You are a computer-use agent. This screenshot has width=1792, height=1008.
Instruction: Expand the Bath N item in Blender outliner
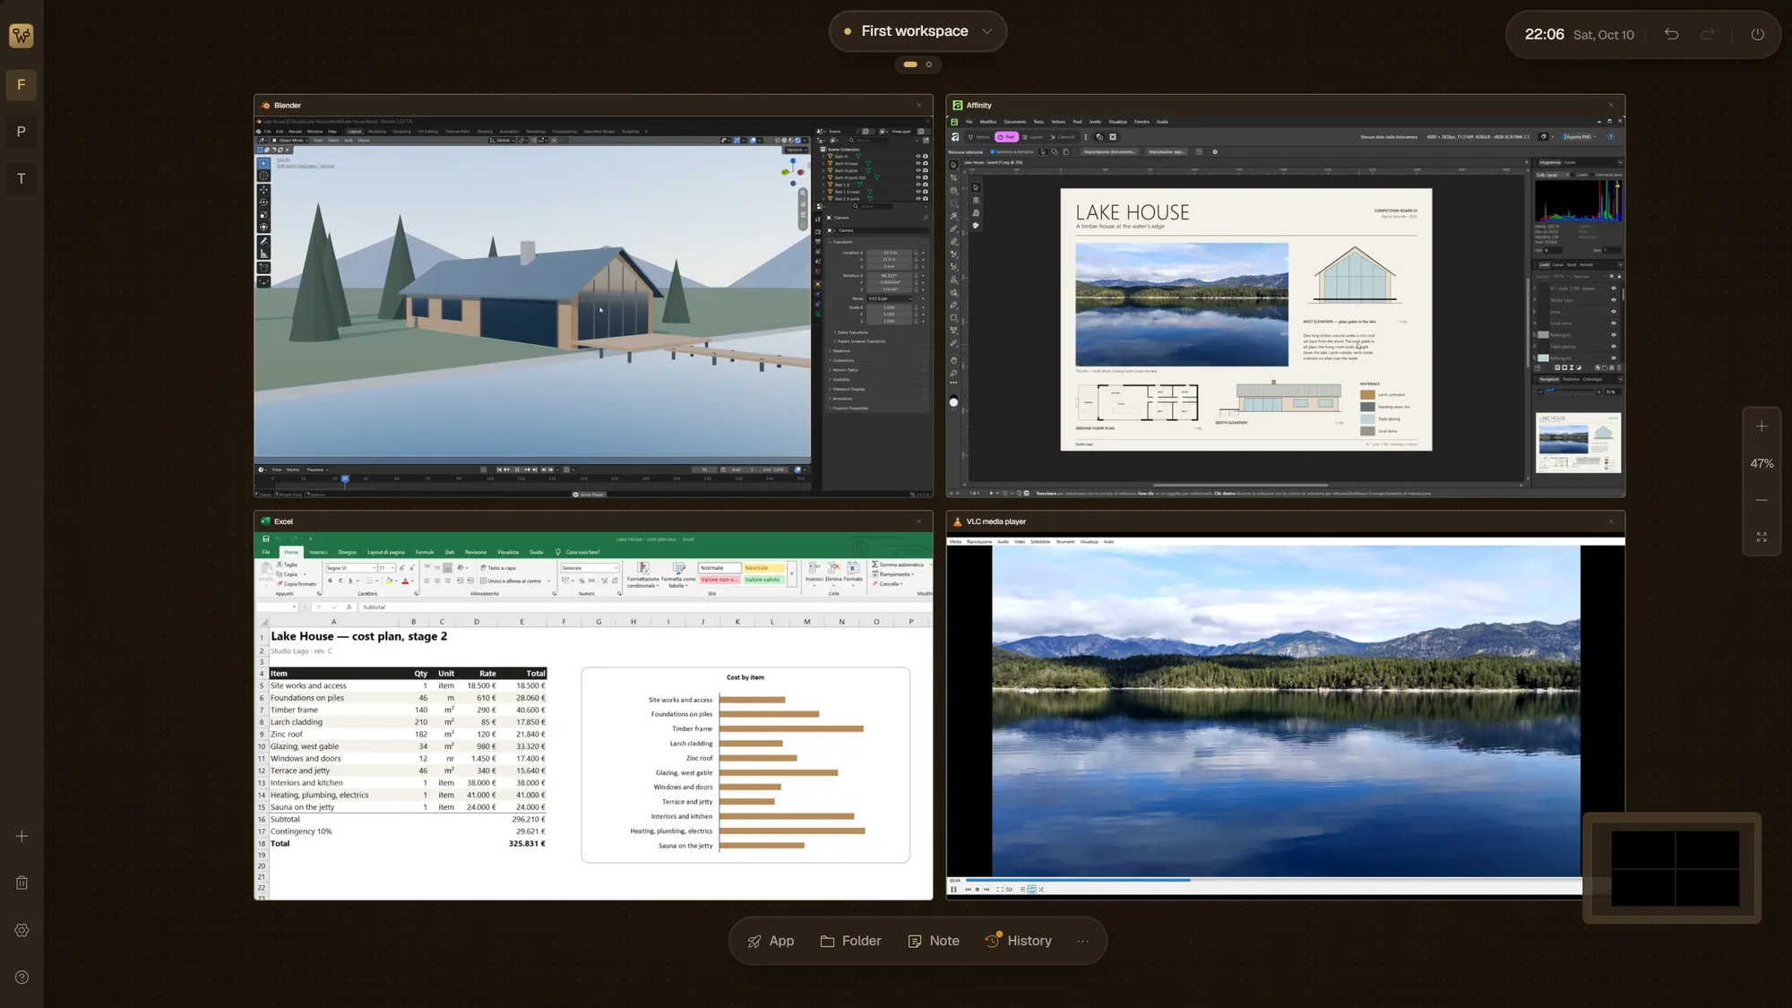click(x=823, y=157)
